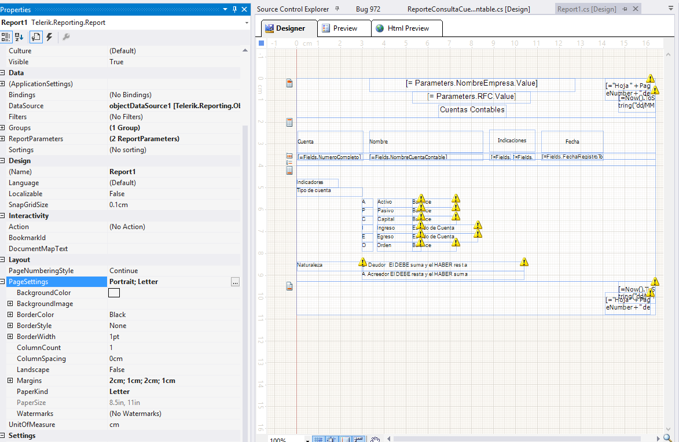Open PageSettings ellipsis editor button
Viewport: 679px width, 442px height.
coord(235,282)
